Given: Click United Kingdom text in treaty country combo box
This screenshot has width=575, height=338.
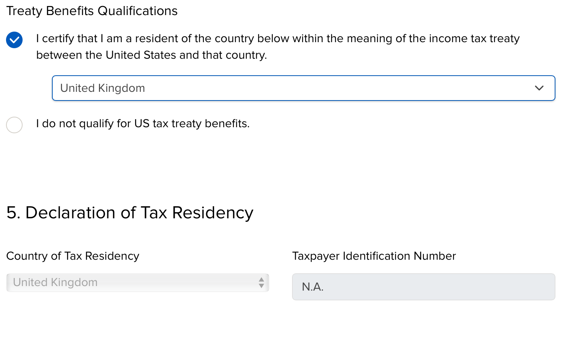Looking at the screenshot, I should (102, 88).
